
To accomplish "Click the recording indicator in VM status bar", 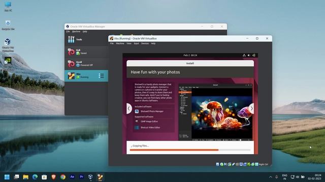I will [x=245, y=164].
